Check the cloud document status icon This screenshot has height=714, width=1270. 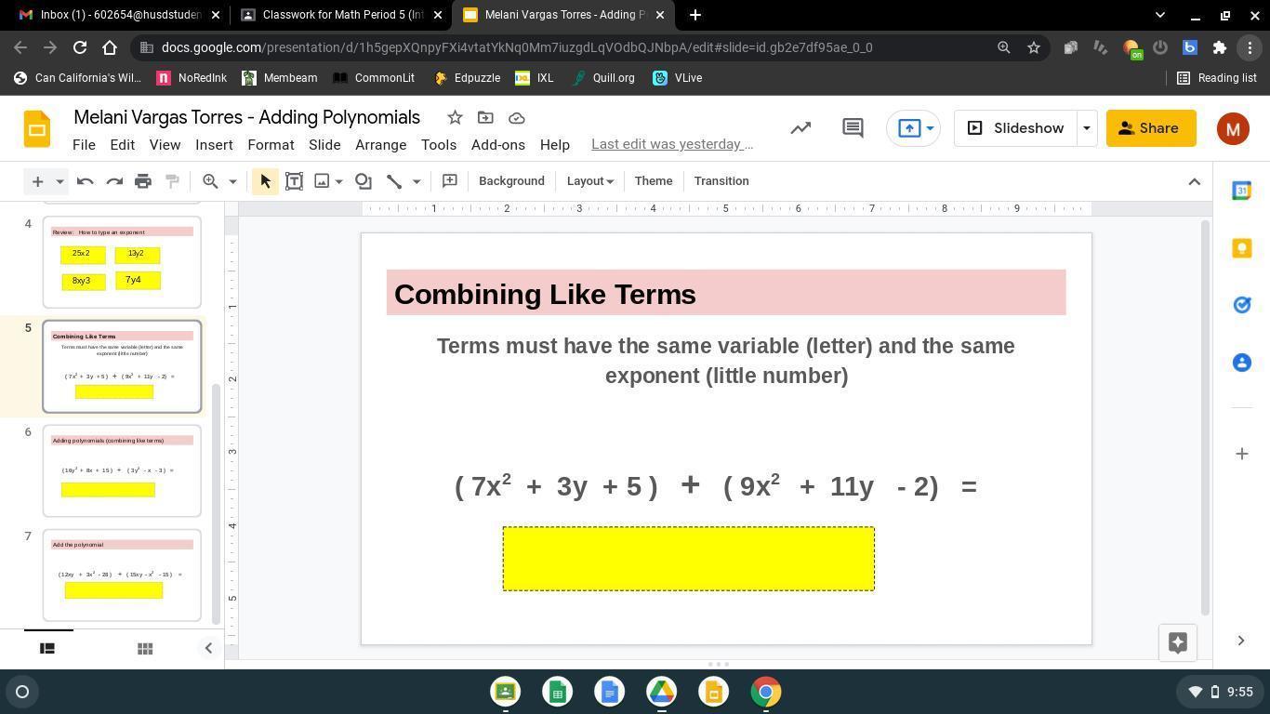(517, 117)
